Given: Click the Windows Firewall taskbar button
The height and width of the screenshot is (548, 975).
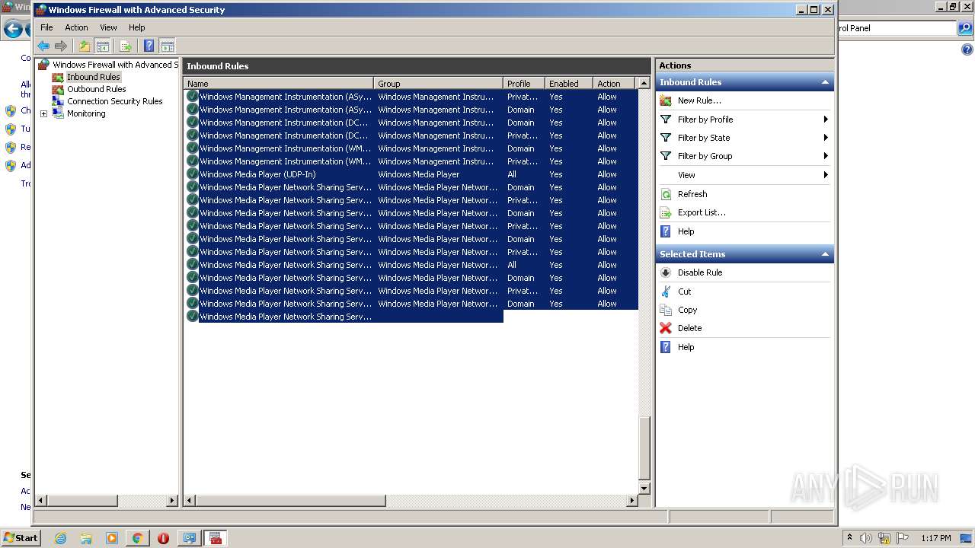Looking at the screenshot, I should [216, 538].
